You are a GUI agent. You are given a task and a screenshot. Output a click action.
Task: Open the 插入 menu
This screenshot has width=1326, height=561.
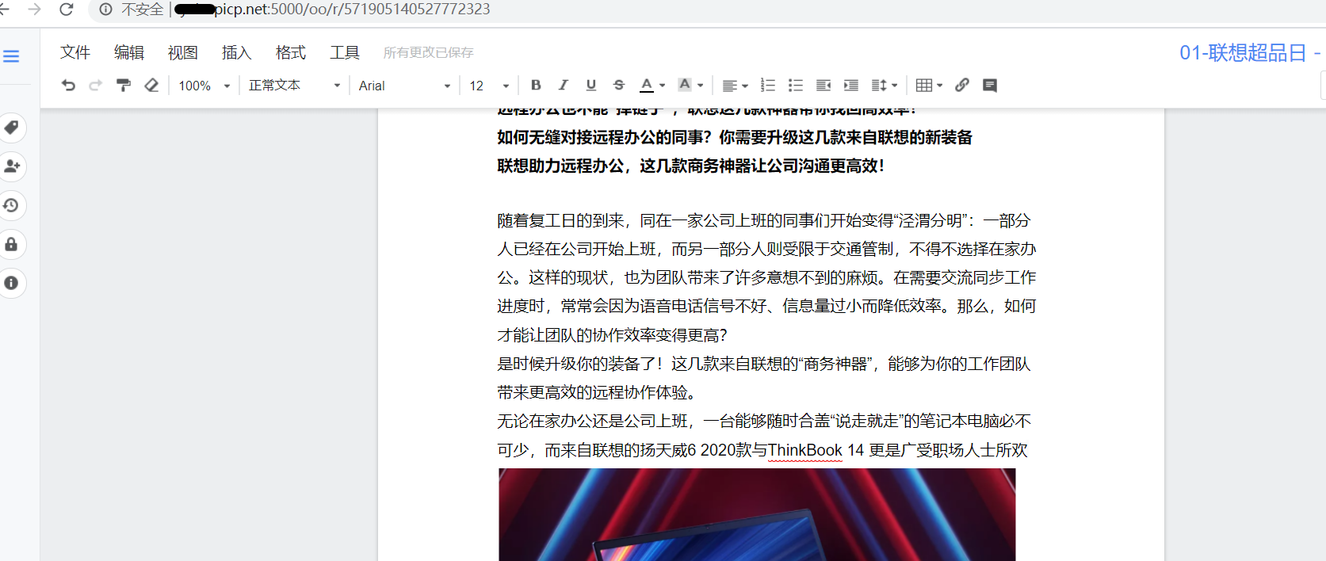237,52
